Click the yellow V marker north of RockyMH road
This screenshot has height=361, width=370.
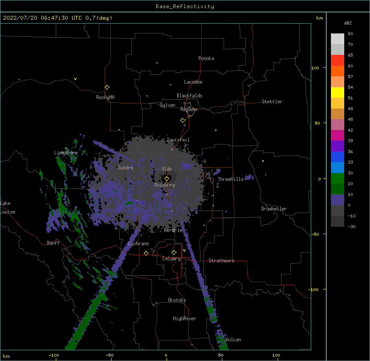75,79
